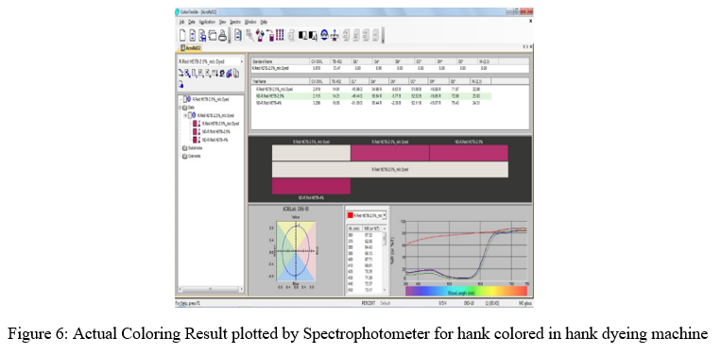Click the Save job floppy-disk icon
Viewport: 722px width, 354px height.
pos(202,36)
